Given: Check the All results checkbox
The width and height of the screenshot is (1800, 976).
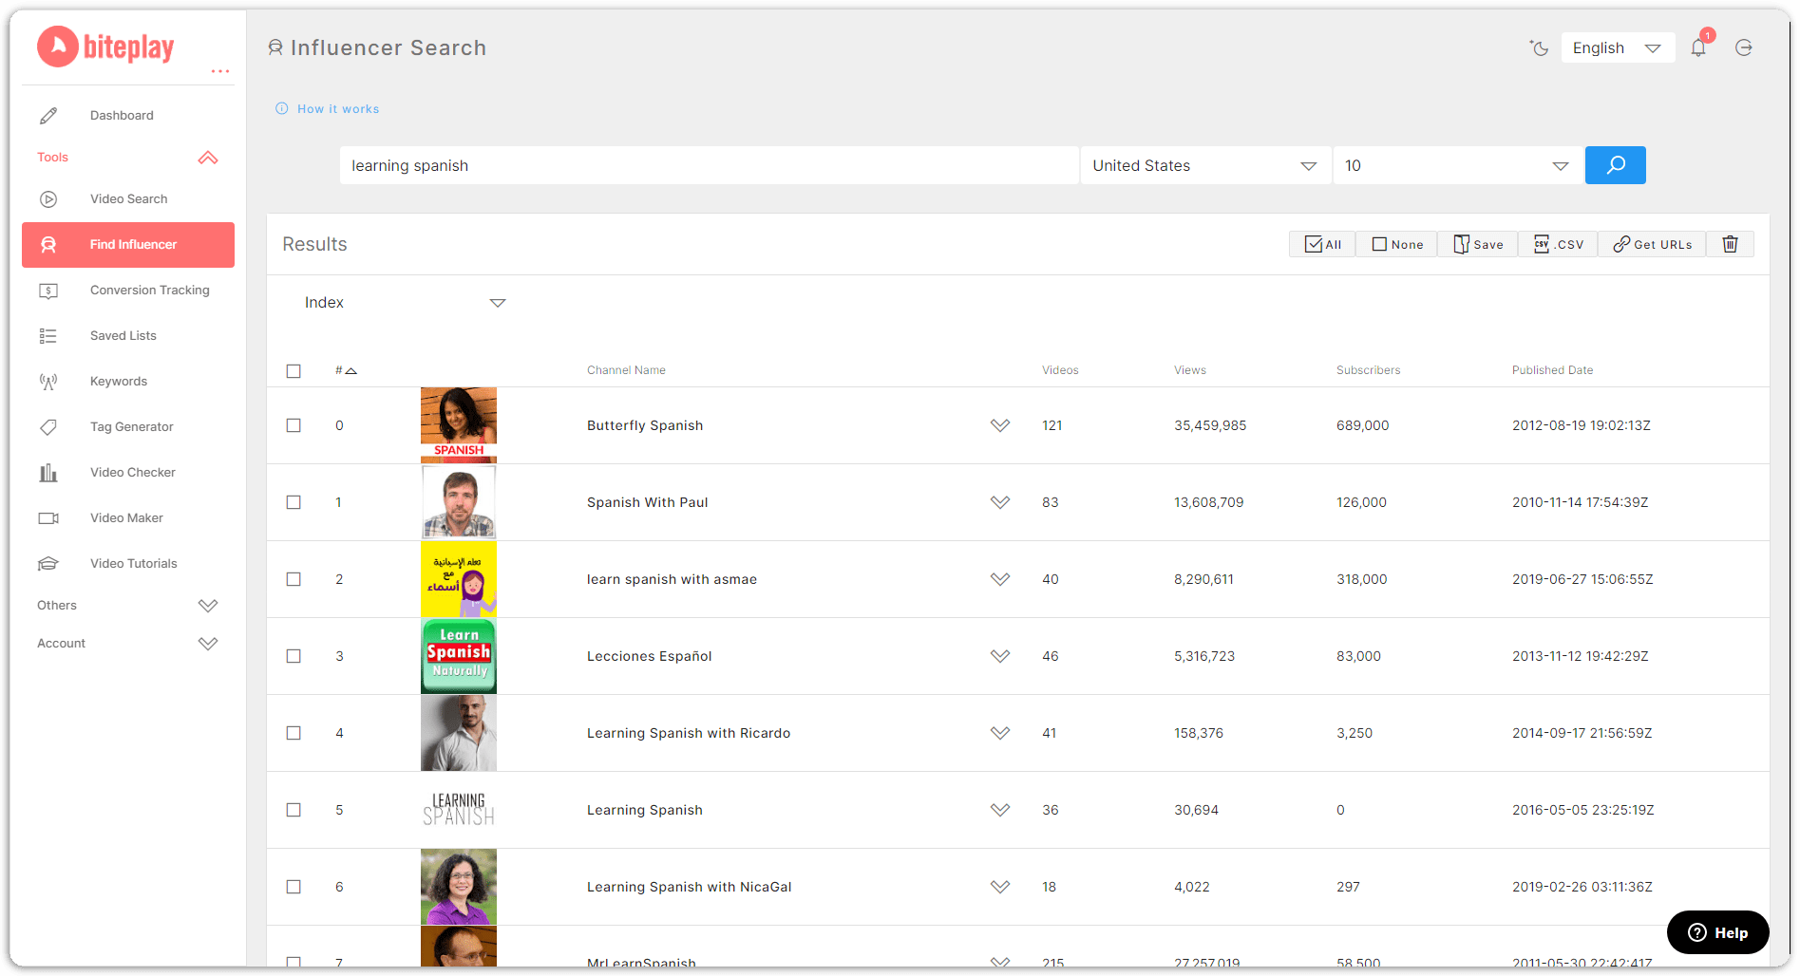Looking at the screenshot, I should tap(1321, 244).
